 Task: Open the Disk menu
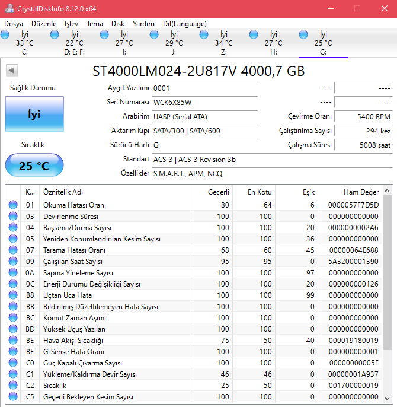pyautogui.click(x=118, y=24)
